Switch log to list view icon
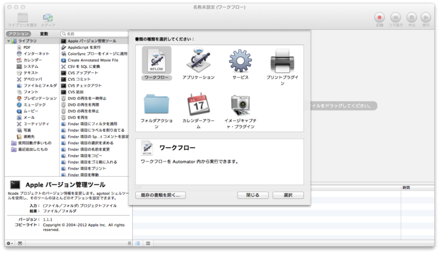The height and width of the screenshot is (253, 439). 138,243
